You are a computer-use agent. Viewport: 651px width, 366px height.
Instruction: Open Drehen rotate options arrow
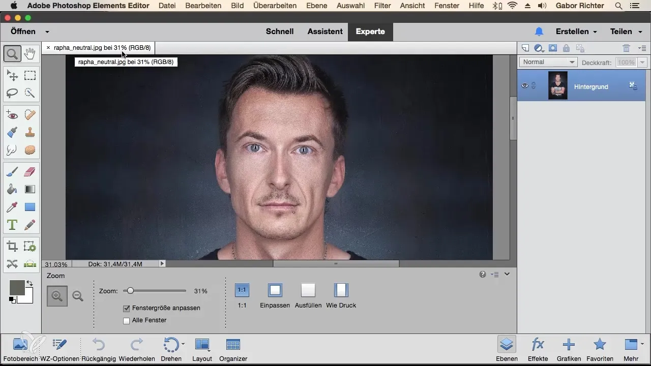pos(183,344)
